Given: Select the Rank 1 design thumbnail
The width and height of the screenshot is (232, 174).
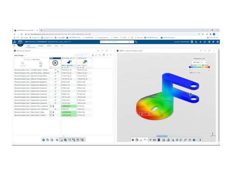Looking at the screenshot, I should tap(69, 62).
